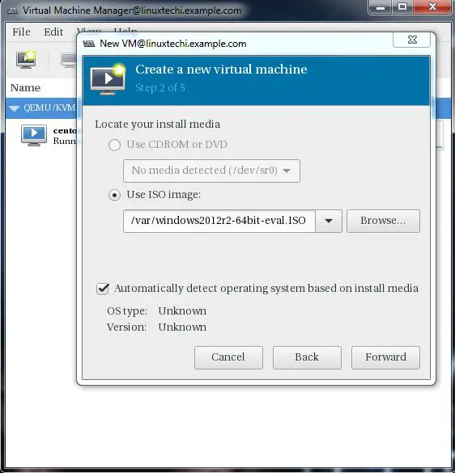This screenshot has width=455, height=473.
Task: Click the Forward button
Action: pos(385,357)
